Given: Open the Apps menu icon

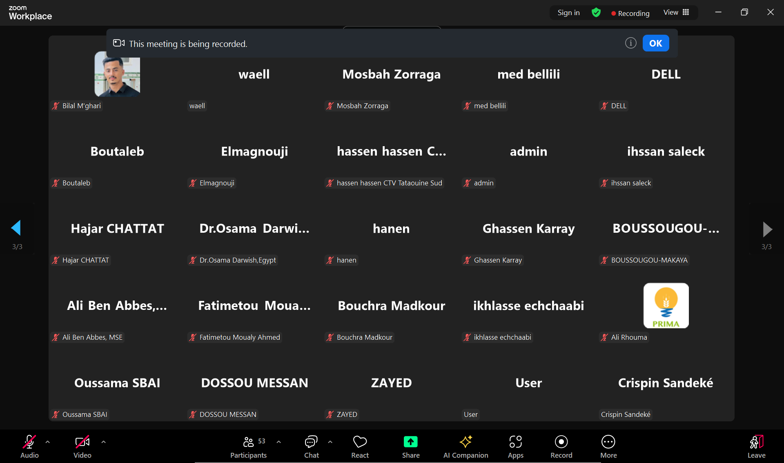Looking at the screenshot, I should [x=515, y=442].
